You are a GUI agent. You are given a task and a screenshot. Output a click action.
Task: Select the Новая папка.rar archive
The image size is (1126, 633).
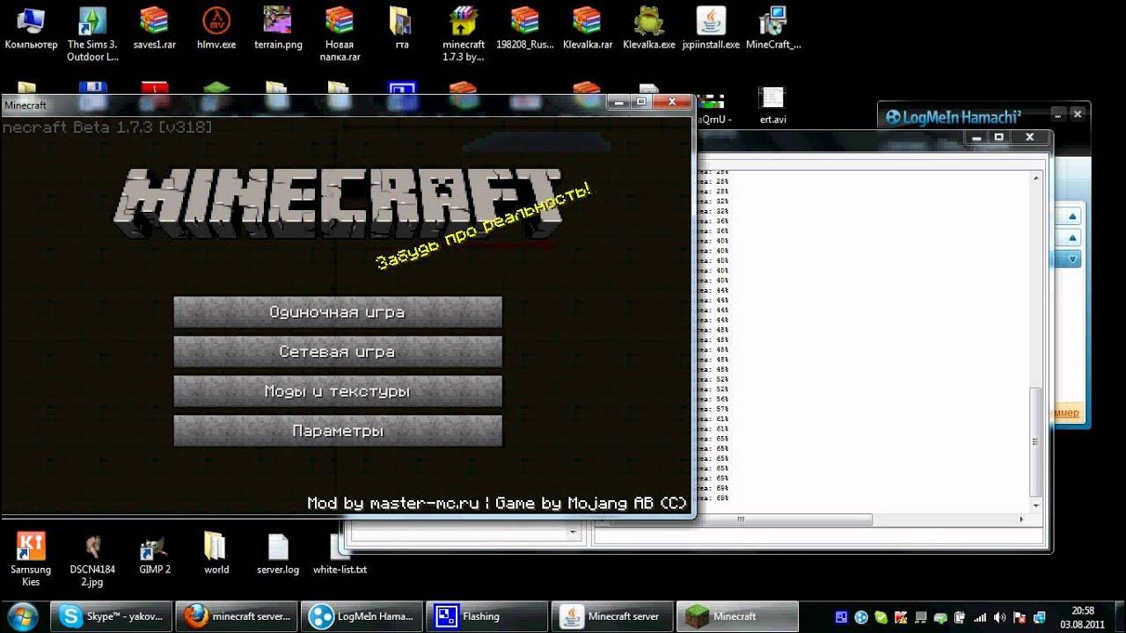(x=339, y=33)
